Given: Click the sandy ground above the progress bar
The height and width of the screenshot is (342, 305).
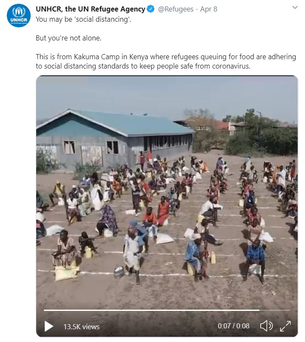Looking at the screenshot, I should [x=167, y=296].
